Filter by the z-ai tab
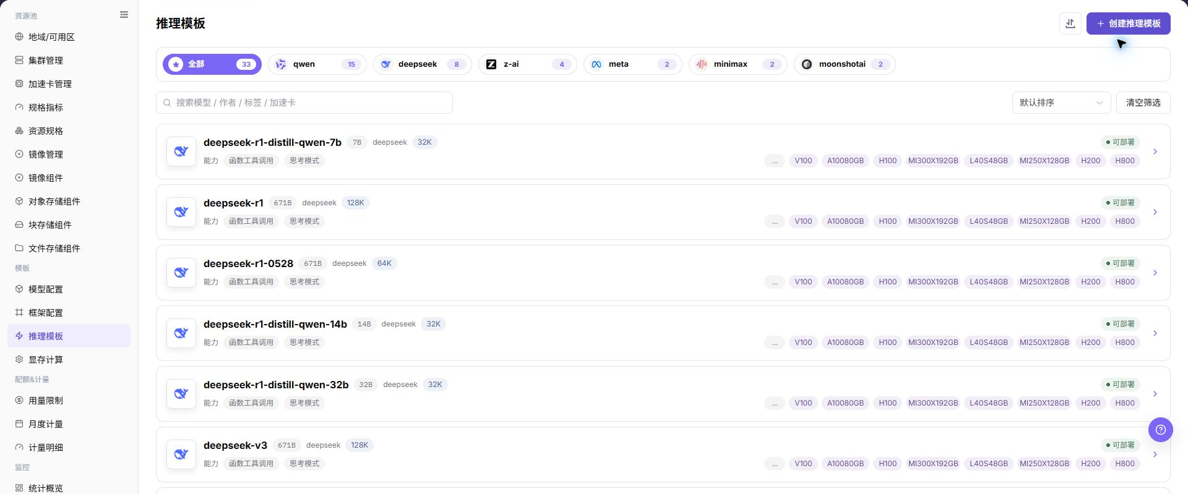Image resolution: width=1188 pixels, height=494 pixels. coord(528,64)
